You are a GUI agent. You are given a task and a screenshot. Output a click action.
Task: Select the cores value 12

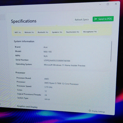pyautogui.click(x=46, y=91)
